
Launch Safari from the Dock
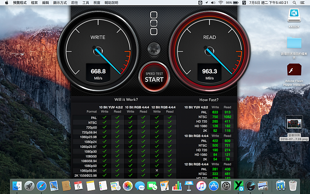41,186
